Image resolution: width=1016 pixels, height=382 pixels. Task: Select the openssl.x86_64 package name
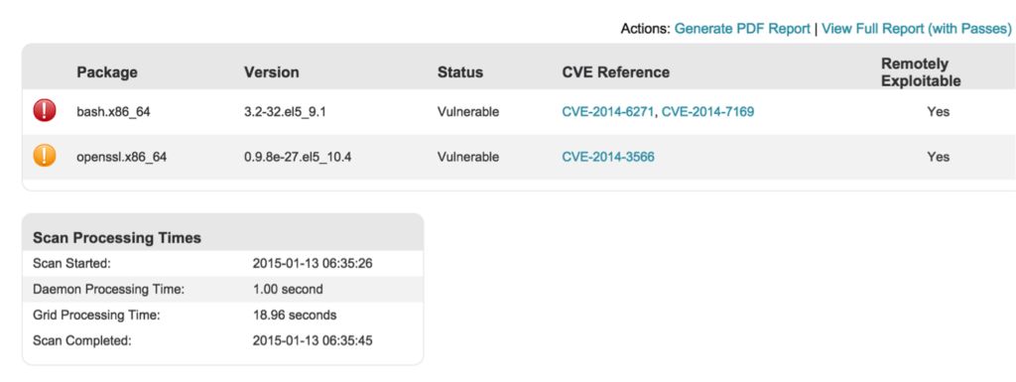121,157
